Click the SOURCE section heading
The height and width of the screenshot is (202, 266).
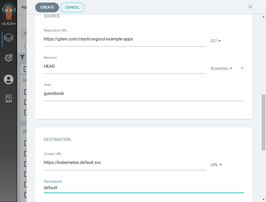(52, 16)
